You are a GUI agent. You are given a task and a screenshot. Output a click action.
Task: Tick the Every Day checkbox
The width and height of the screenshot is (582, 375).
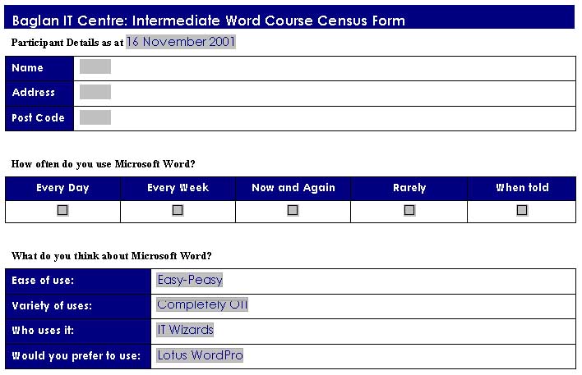(x=62, y=210)
